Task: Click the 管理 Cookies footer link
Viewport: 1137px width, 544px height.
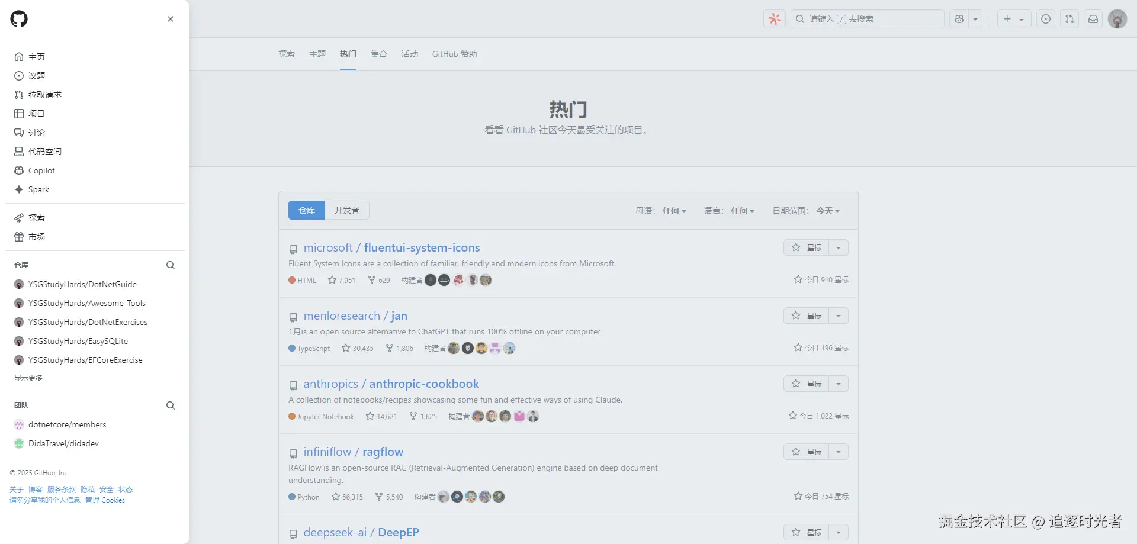Action: (x=105, y=500)
